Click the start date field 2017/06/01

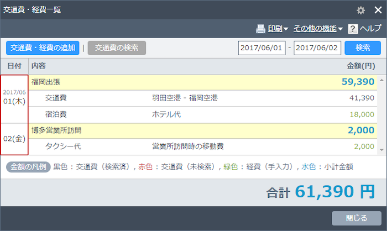pos(262,48)
